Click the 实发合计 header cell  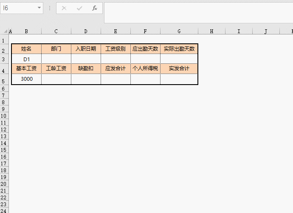(x=179, y=68)
